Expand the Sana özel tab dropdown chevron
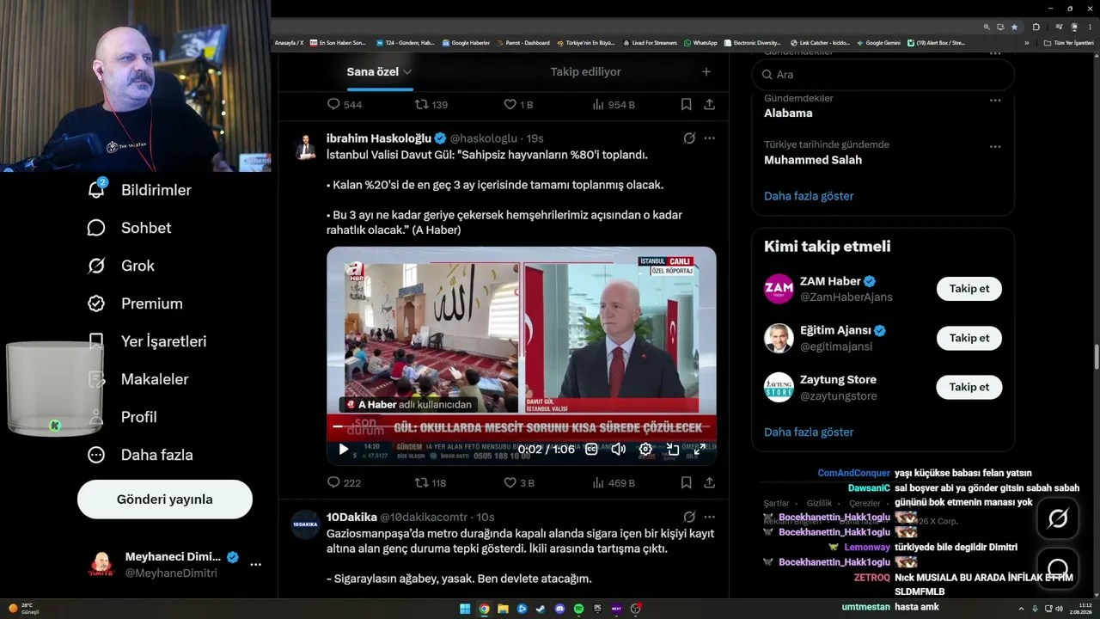Image resolution: width=1100 pixels, height=619 pixels. click(x=407, y=72)
